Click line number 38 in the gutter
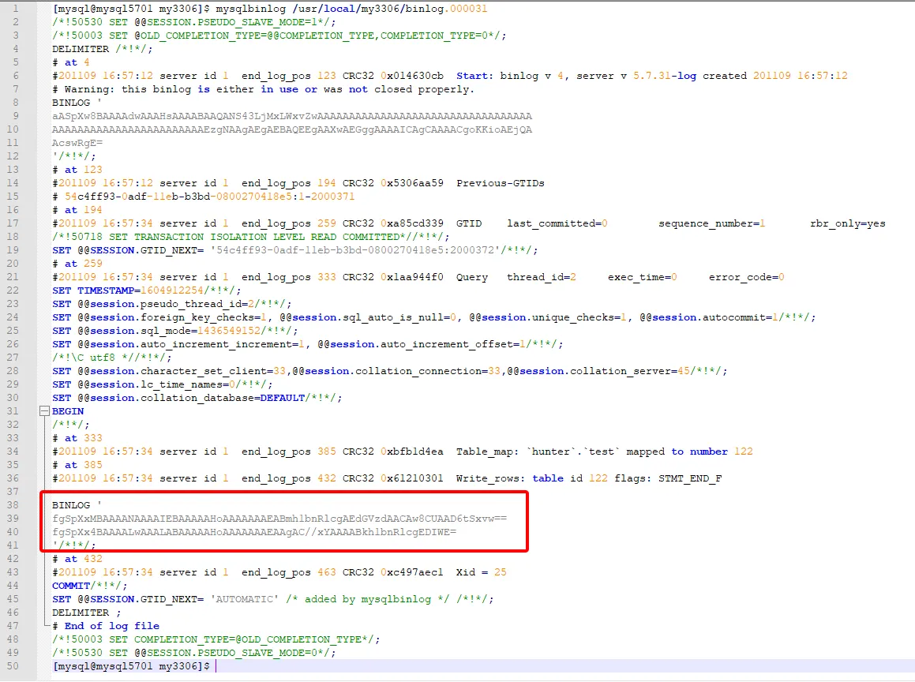 pyautogui.click(x=13, y=505)
